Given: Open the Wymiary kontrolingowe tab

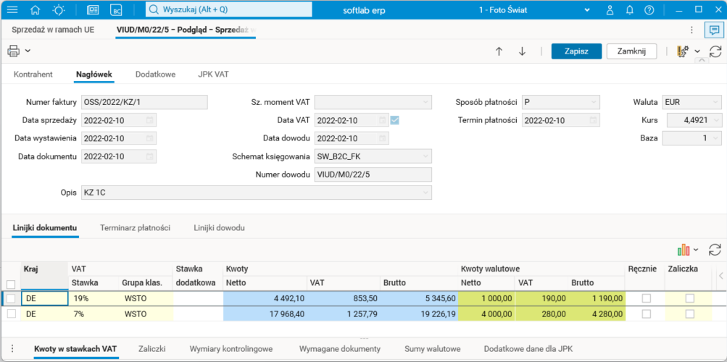Looking at the screenshot, I should [231, 348].
